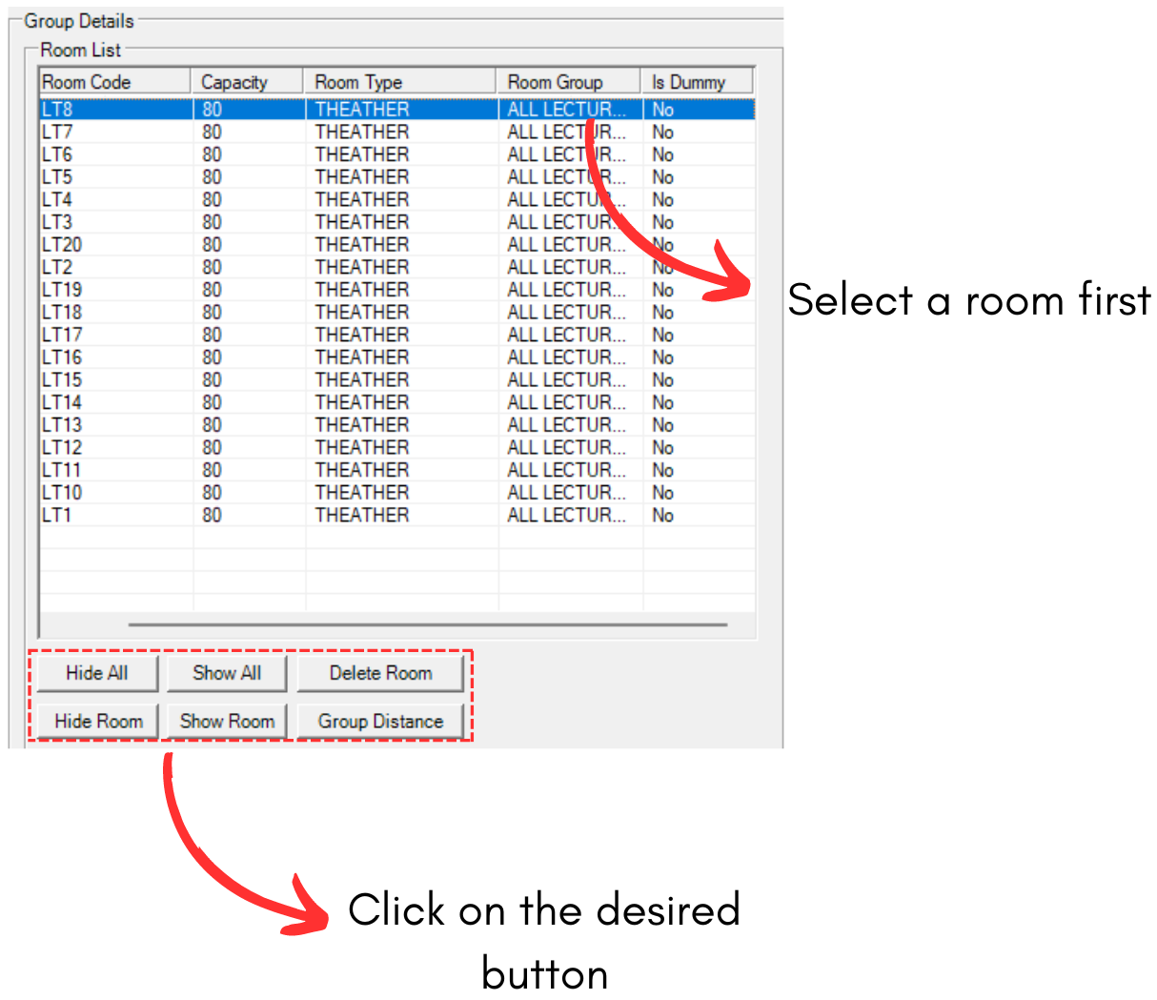Click the Delete Room button
1157x1000 pixels.
(x=380, y=673)
